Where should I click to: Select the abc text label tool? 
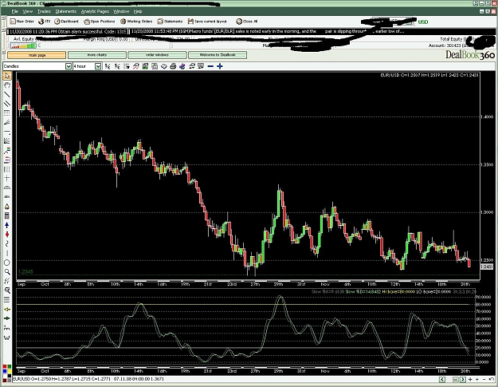(x=7, y=197)
